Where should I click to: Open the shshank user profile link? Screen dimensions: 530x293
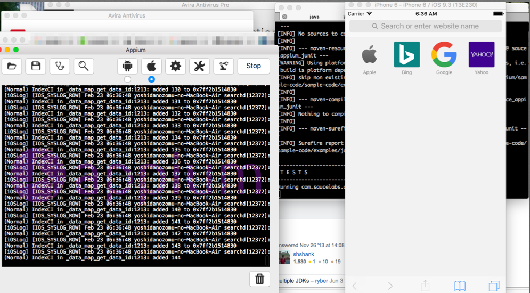[304, 254]
